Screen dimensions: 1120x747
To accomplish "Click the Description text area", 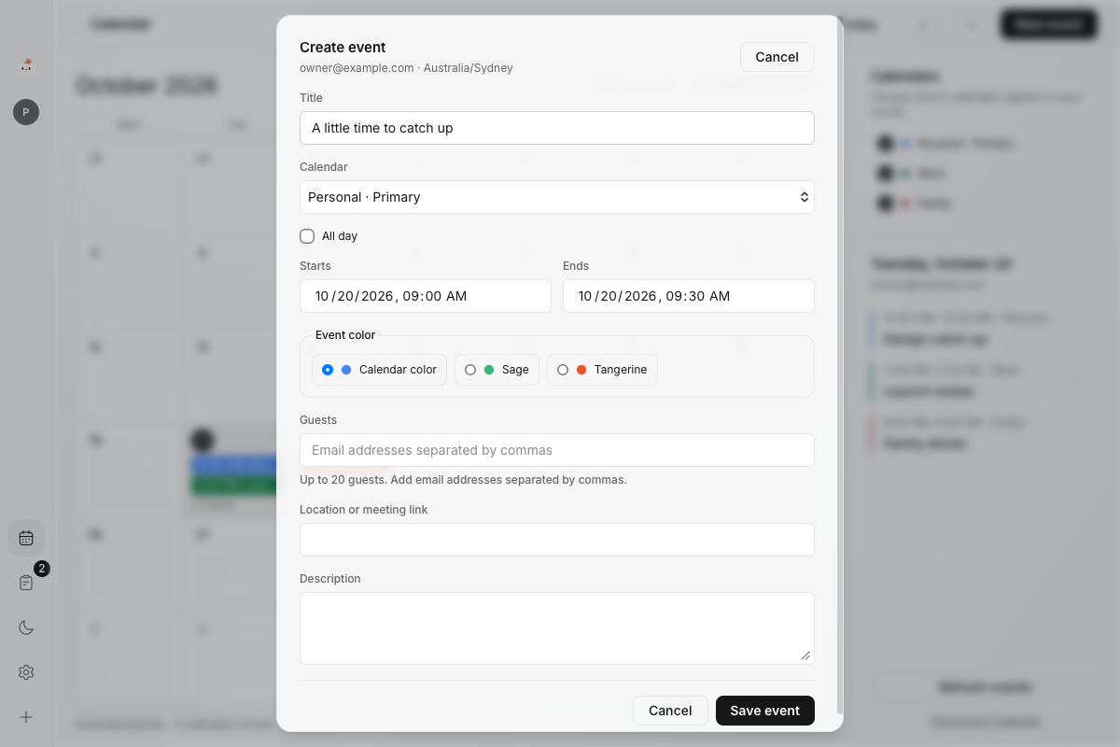I will tap(557, 628).
